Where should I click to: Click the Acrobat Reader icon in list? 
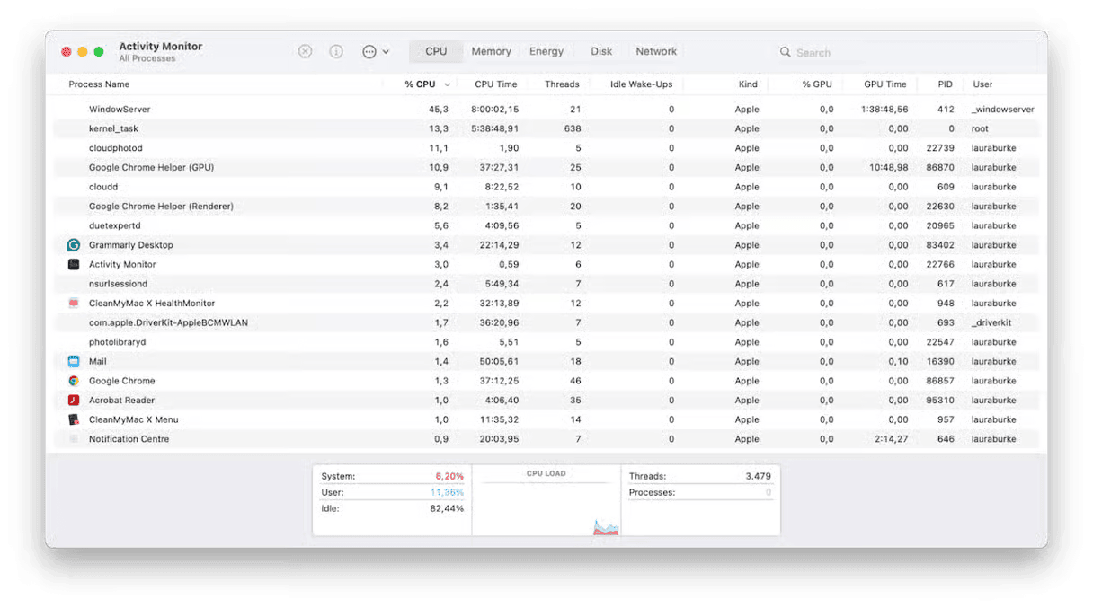click(74, 401)
